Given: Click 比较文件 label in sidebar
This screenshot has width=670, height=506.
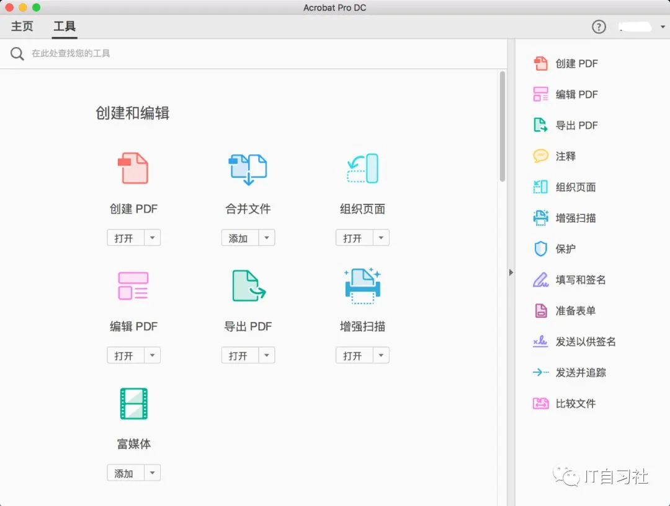Looking at the screenshot, I should coord(576,403).
